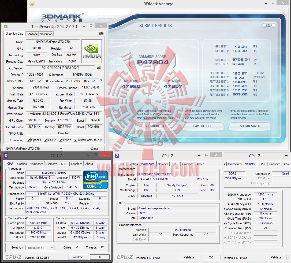Open Caches tab in left CPU-Z window
This screenshot has width=291, height=263.
coord(22,164)
